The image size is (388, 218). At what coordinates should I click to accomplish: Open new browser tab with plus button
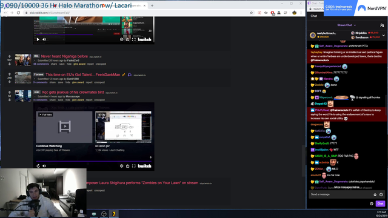(152, 5)
